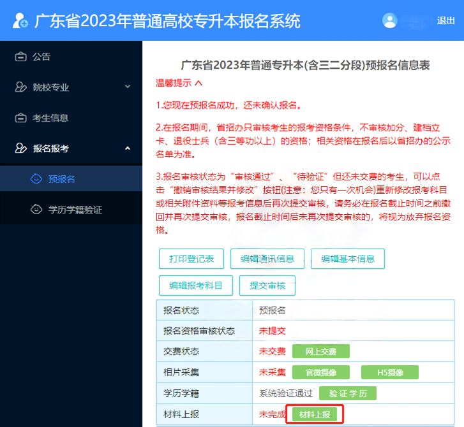The width and height of the screenshot is (464, 427).
Task: Select 学历学籍验证 in the sidebar
Action: click(75, 210)
